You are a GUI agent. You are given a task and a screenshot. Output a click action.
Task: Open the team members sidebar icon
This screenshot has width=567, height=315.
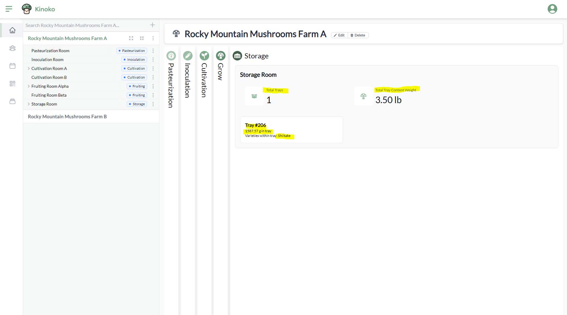(x=12, y=48)
